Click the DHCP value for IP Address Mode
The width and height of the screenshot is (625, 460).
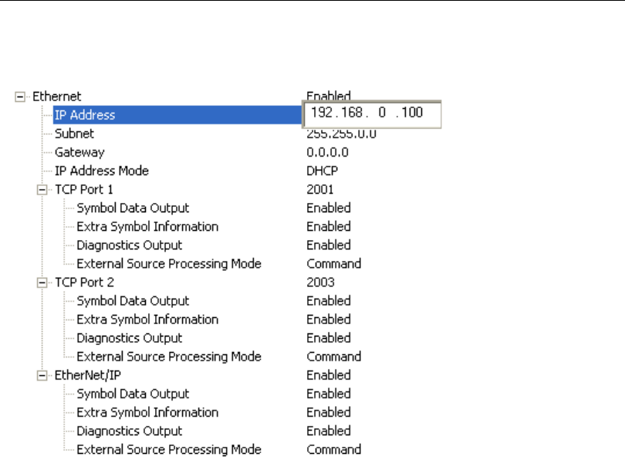click(x=323, y=171)
